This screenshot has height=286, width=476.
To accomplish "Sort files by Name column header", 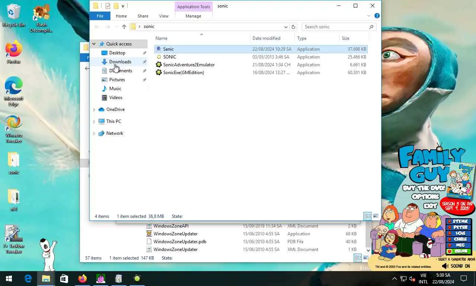I will (202, 38).
